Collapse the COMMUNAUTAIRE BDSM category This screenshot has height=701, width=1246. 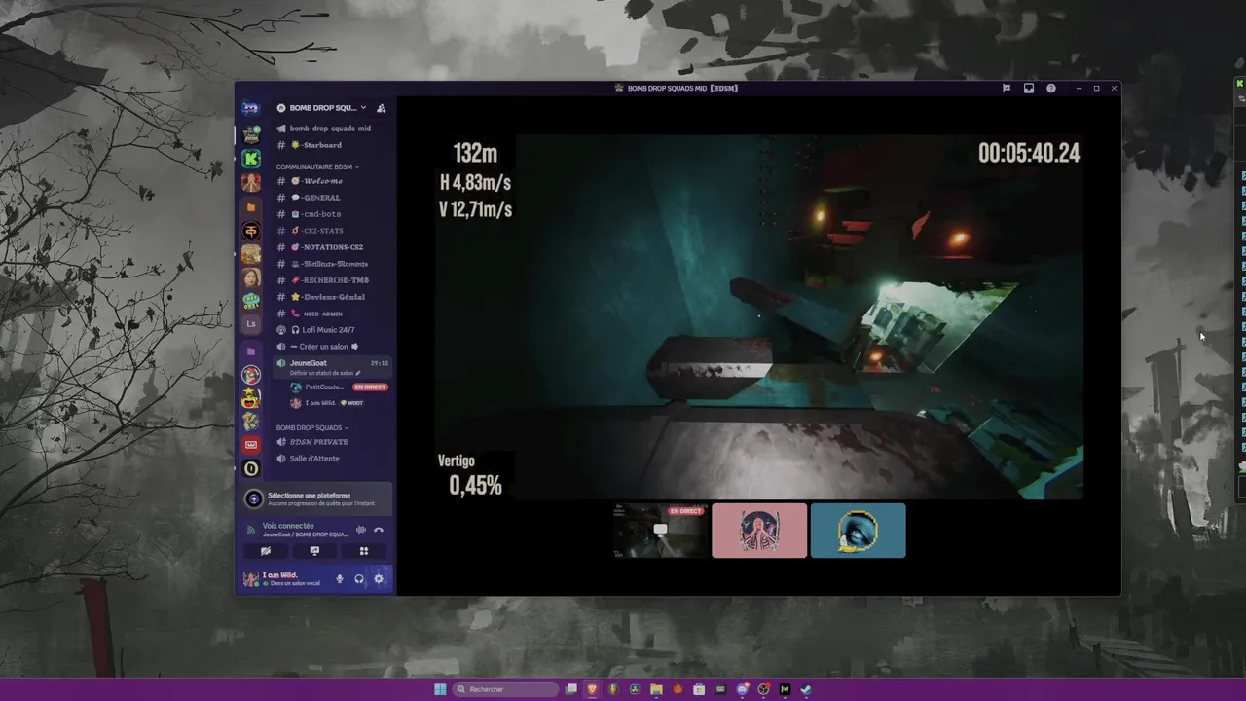pyautogui.click(x=317, y=166)
